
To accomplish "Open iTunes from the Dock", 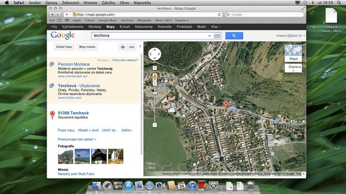I will (x=192, y=185).
